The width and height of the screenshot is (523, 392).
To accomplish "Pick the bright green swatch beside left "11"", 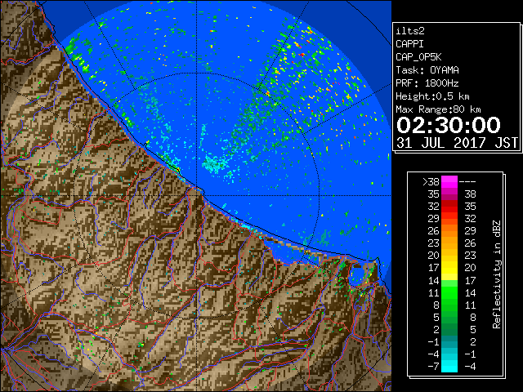I will click(x=449, y=292).
